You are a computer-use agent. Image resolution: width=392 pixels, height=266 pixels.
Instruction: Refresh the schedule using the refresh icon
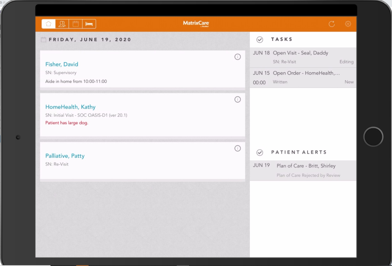point(332,24)
